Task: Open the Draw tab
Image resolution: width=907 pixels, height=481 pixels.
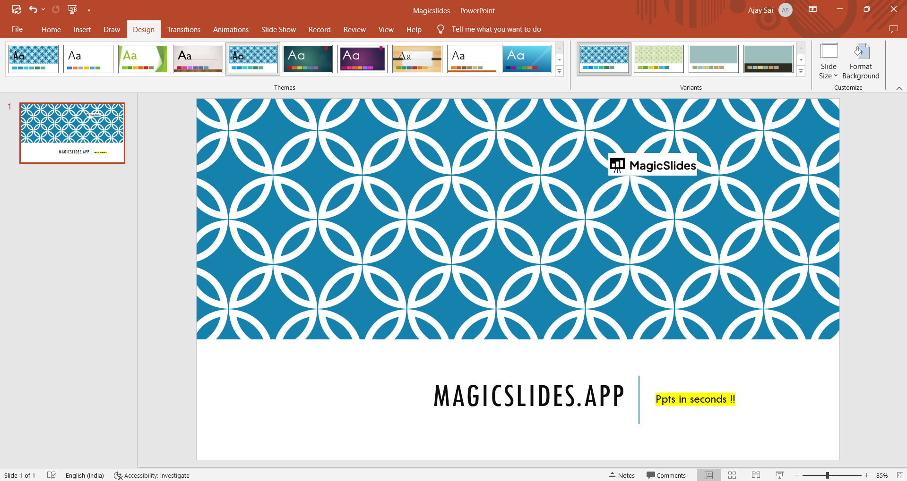Action: (x=112, y=29)
